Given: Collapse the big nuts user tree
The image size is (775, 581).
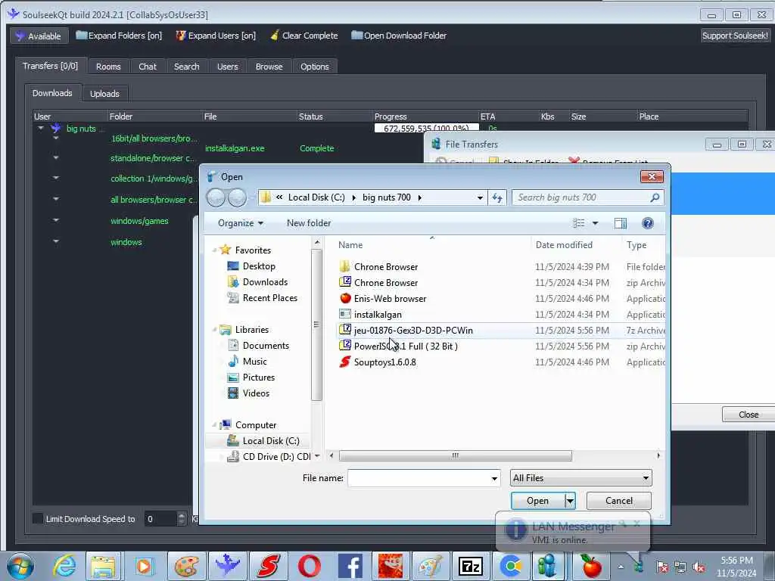Looking at the screenshot, I should [41, 128].
